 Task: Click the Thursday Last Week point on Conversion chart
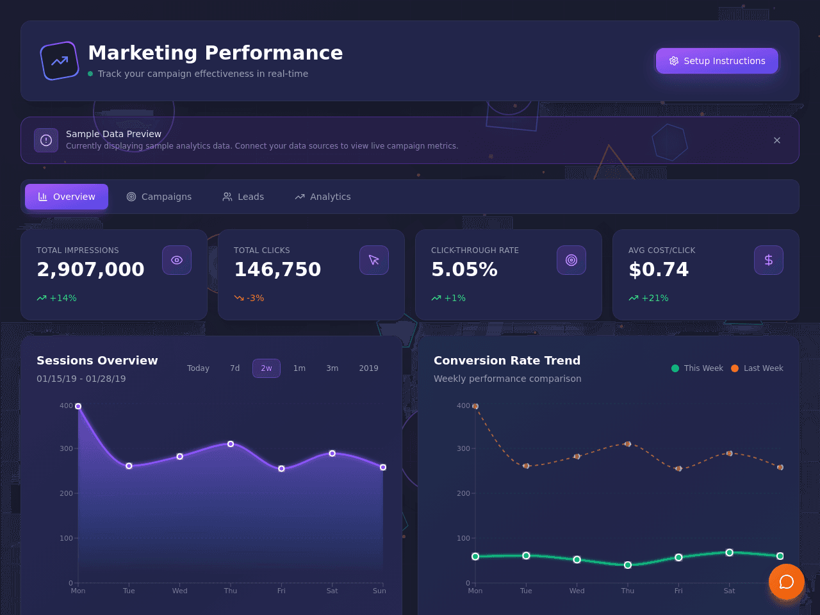click(628, 444)
